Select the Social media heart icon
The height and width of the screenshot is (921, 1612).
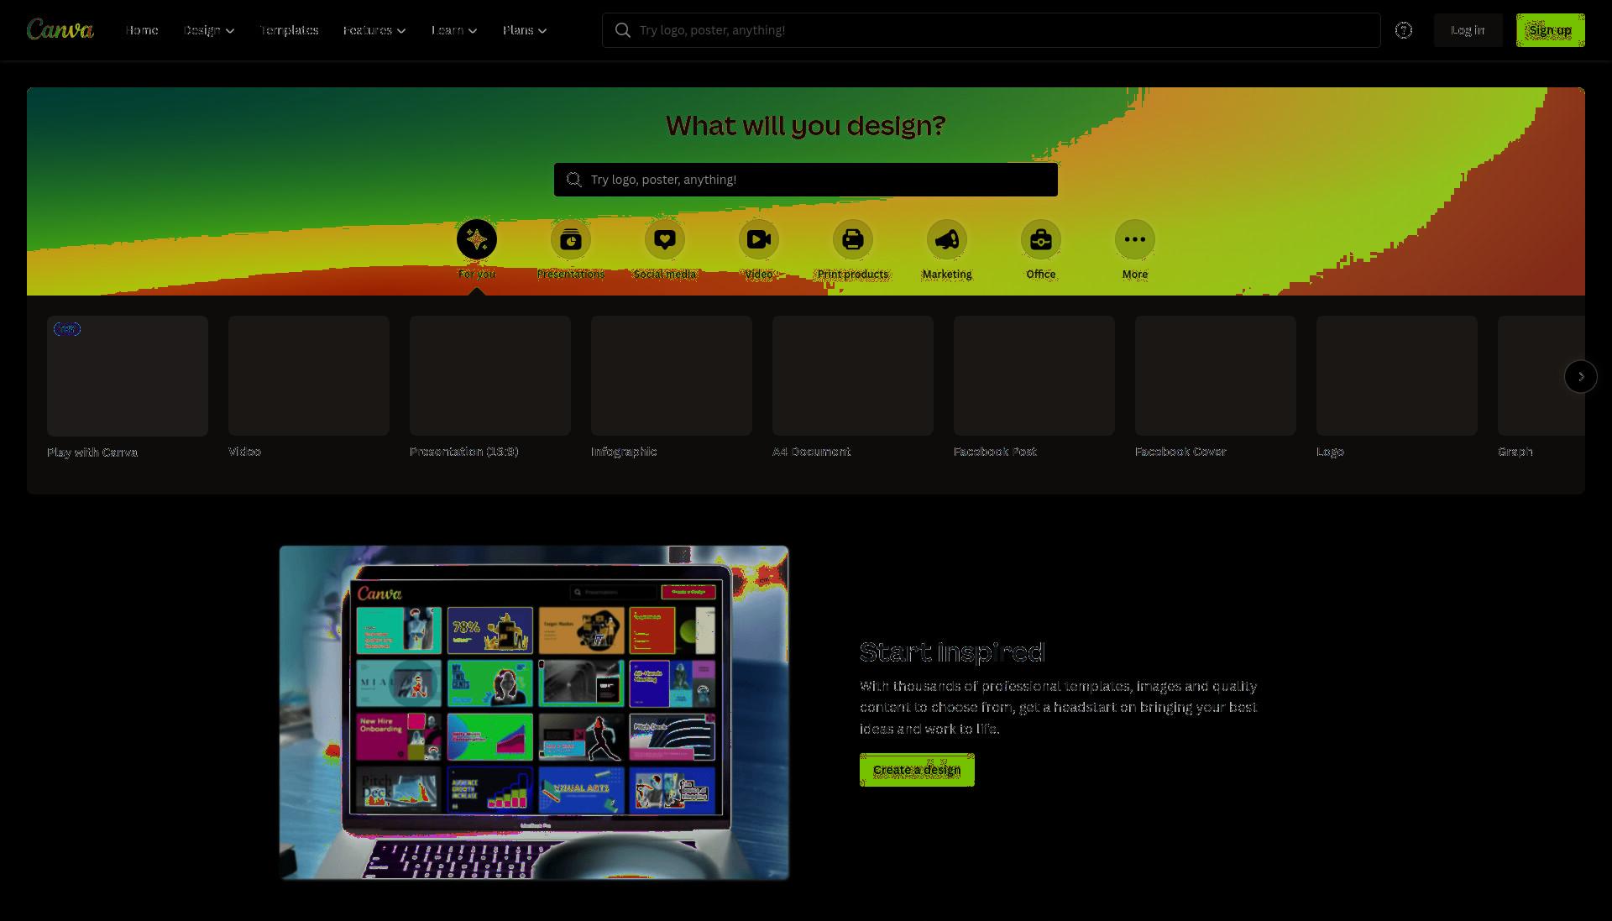tap(665, 239)
